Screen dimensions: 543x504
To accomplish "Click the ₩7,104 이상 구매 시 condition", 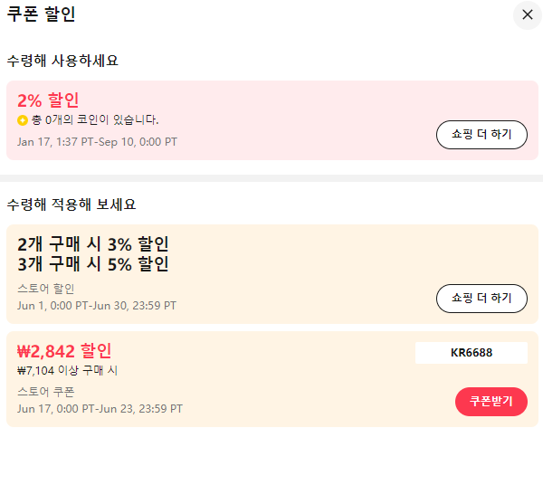I will tap(68, 371).
